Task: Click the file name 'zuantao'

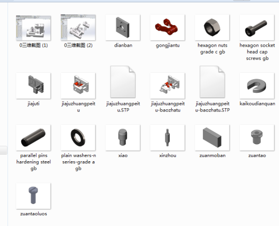Action: pos(257,155)
